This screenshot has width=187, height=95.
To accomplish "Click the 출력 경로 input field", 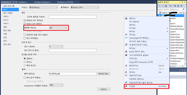I will [x=73, y=74].
